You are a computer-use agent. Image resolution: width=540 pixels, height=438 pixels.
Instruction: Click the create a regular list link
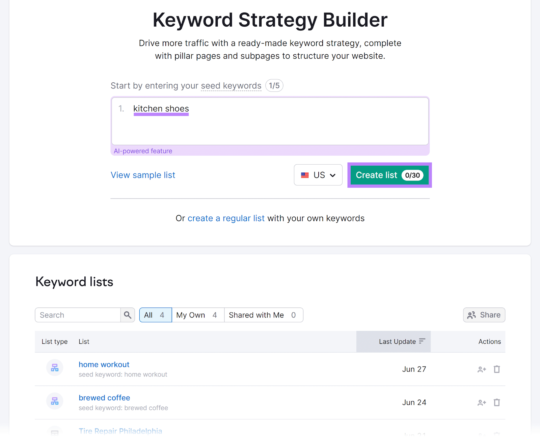point(226,218)
